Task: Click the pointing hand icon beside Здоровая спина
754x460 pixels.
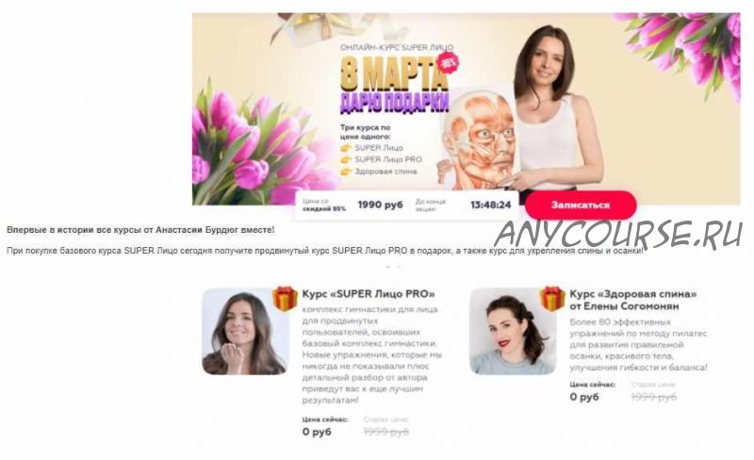Action: tap(346, 172)
